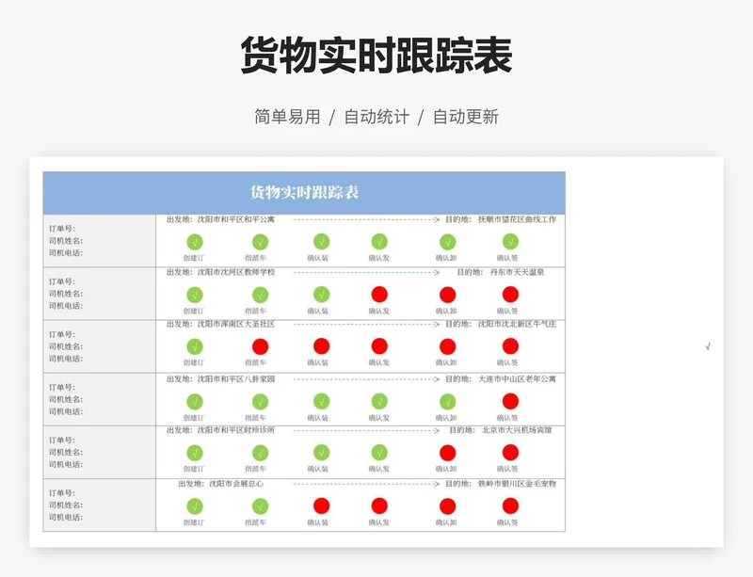This screenshot has height=577, width=753.
Task: Click green 确认装 circle in 和平公寓 row
Action: coord(321,242)
